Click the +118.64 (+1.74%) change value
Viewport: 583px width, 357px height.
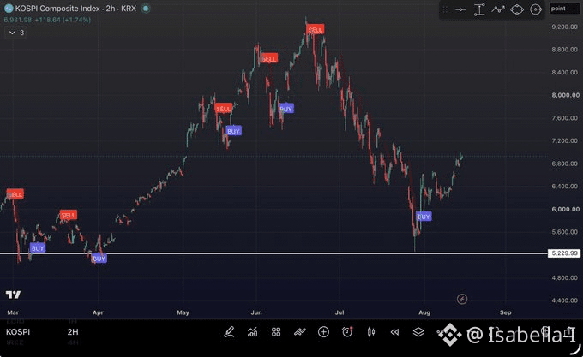(x=63, y=20)
